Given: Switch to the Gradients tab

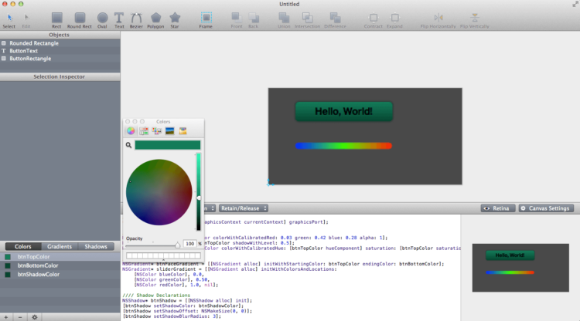Looking at the screenshot, I should pos(60,246).
